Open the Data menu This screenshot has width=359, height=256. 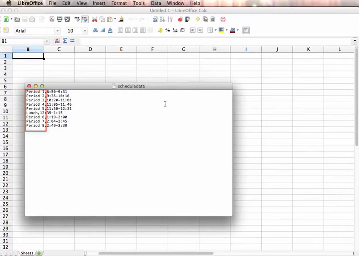click(x=156, y=3)
